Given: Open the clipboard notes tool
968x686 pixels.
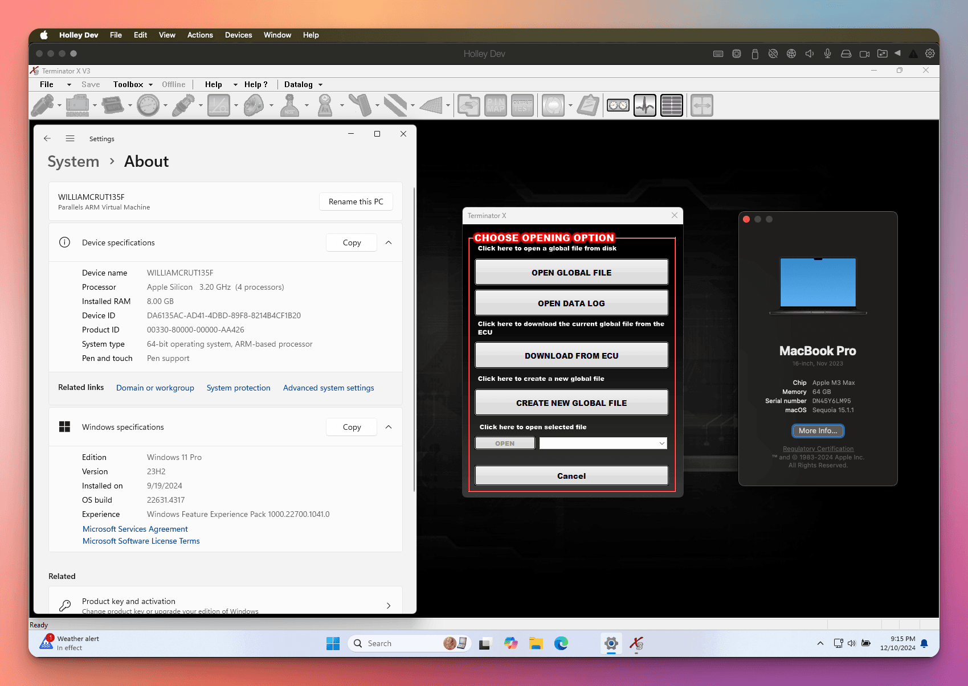Looking at the screenshot, I should 588,105.
